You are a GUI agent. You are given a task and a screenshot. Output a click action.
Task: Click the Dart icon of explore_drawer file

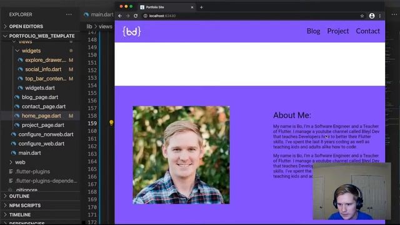click(20, 60)
